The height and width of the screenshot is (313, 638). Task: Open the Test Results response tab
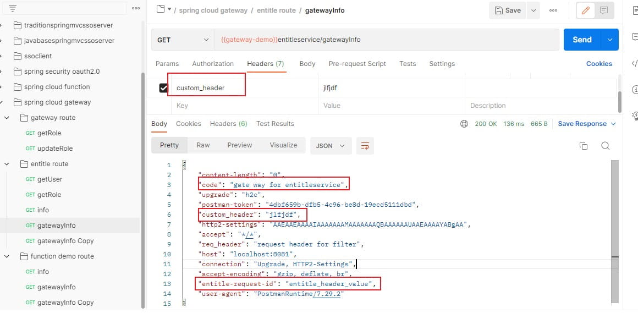tap(275, 124)
